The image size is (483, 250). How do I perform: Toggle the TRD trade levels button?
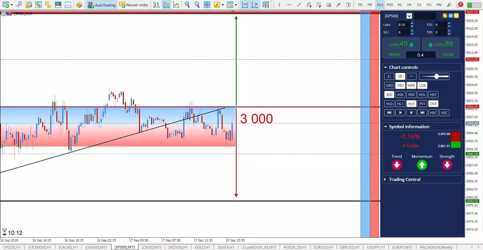(400, 85)
